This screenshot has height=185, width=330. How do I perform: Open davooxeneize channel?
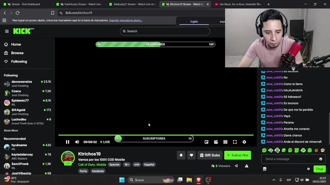(x=28, y=84)
